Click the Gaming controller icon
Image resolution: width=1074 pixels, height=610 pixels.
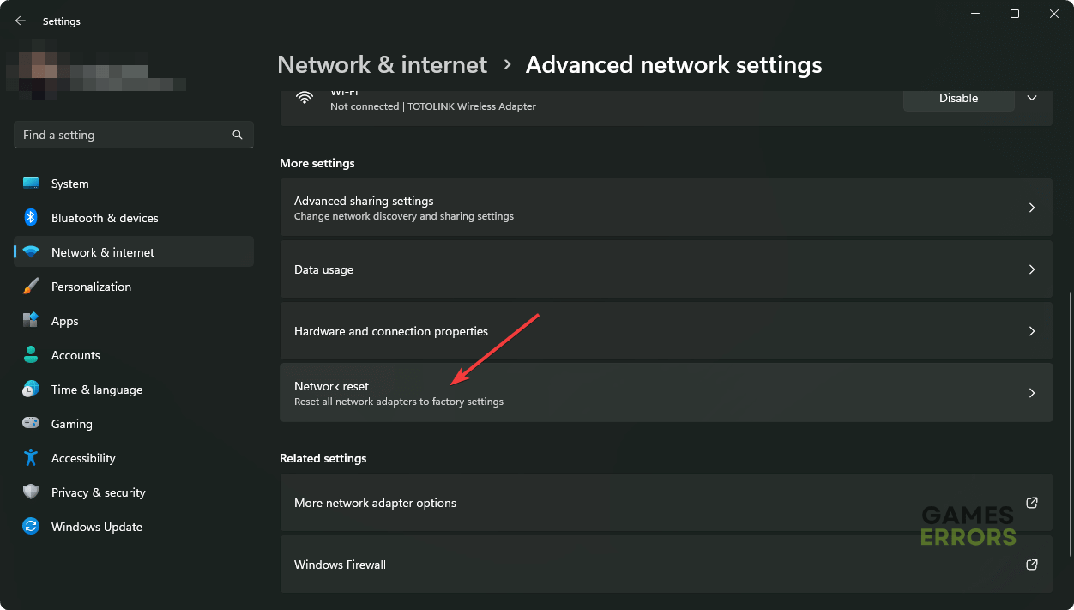tap(31, 424)
